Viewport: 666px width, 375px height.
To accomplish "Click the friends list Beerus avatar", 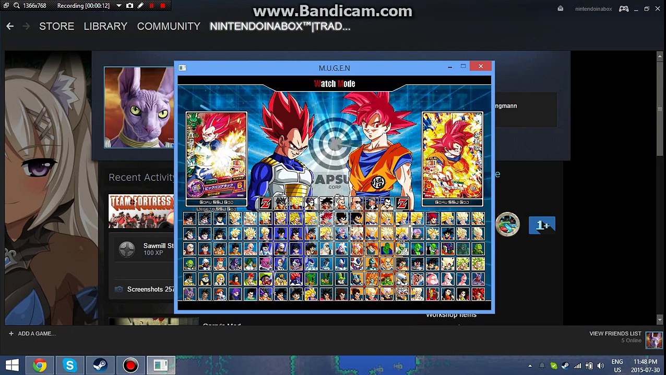I will [x=653, y=340].
